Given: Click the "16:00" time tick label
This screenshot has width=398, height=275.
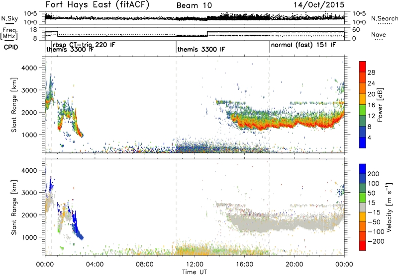Looking at the screenshot, I should [x=244, y=265].
